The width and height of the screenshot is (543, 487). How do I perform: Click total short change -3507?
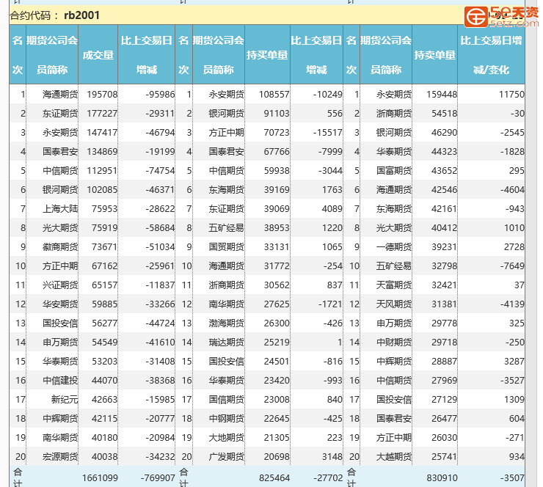[512, 478]
